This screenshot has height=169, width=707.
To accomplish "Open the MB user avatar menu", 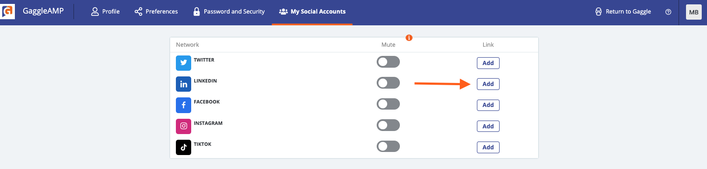I will point(693,12).
